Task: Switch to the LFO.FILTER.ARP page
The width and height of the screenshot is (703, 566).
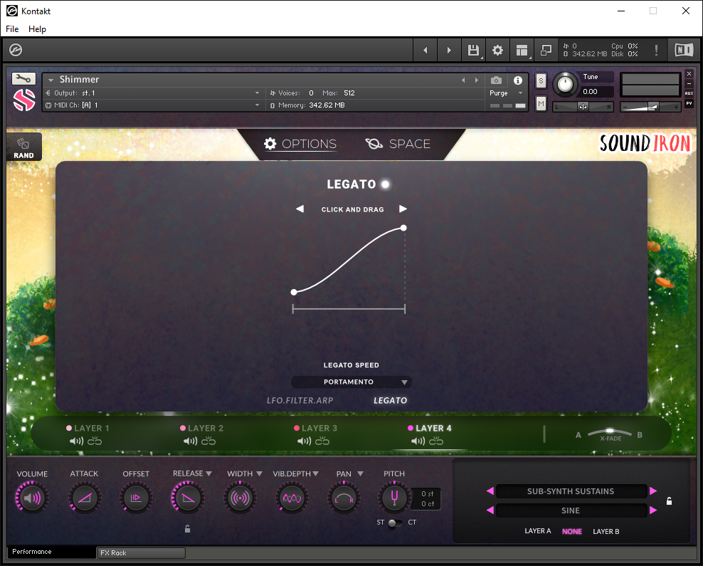Action: (x=300, y=401)
